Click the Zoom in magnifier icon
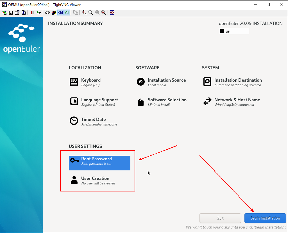The image size is (288, 233). (84, 13)
